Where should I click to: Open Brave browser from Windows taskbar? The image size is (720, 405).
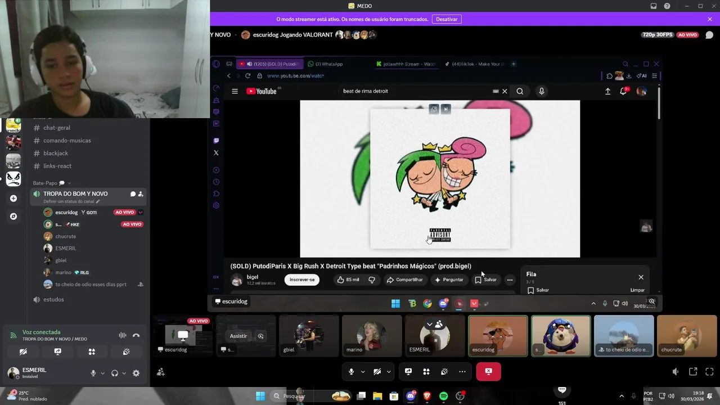427,396
